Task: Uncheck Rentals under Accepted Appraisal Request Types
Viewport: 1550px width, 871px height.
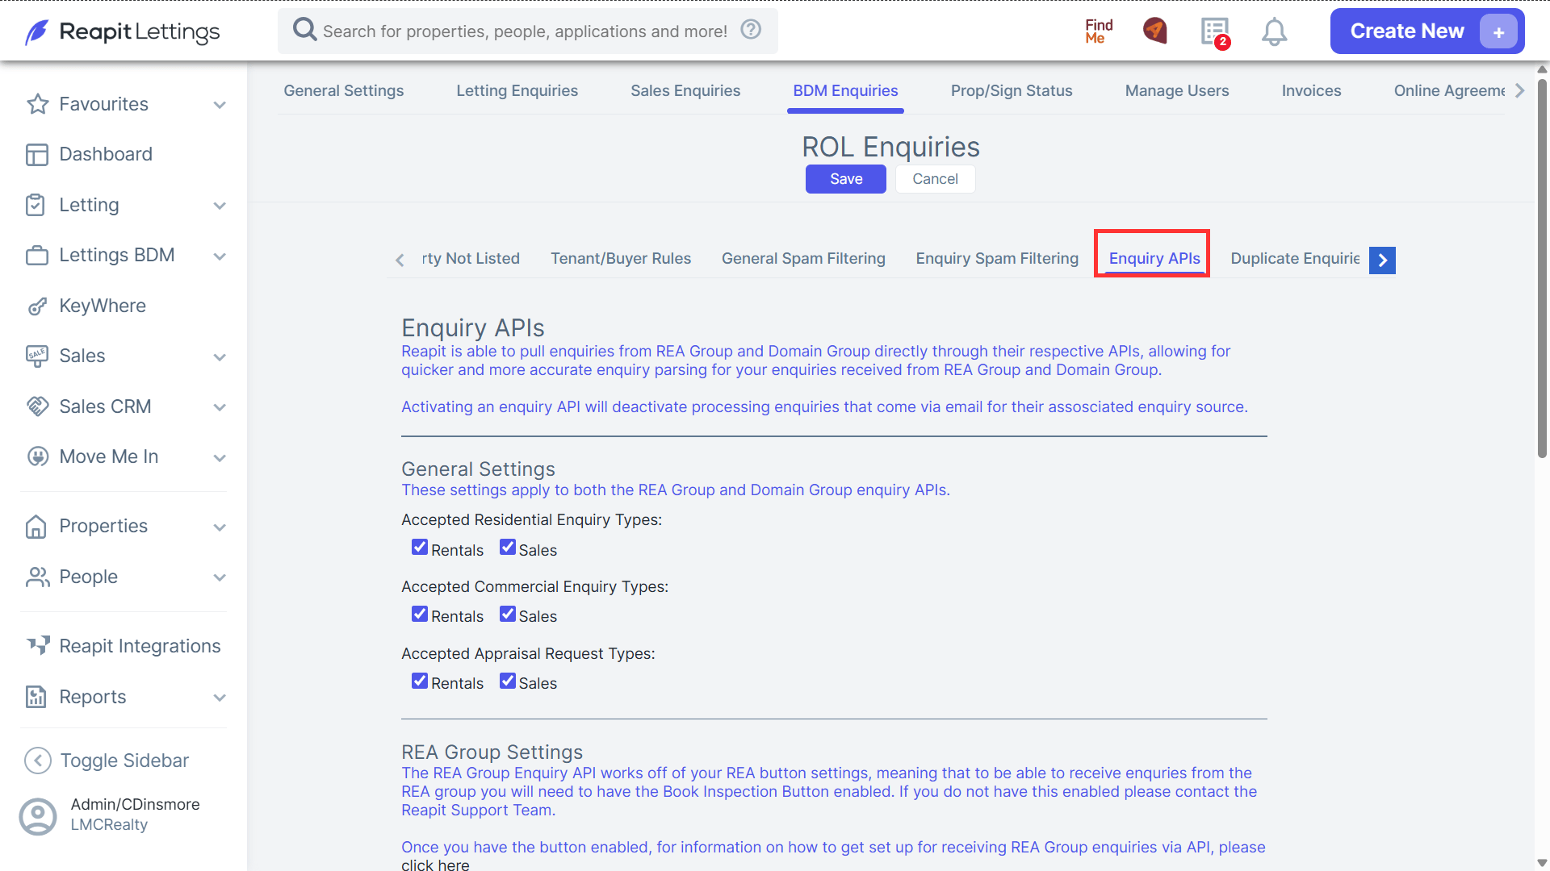Action: pos(420,681)
